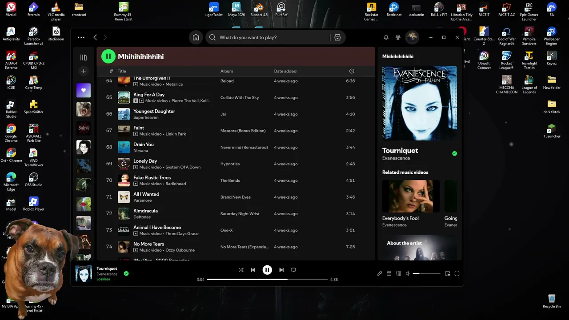569x320 pixels.
Task: Open the play queue icon
Action: click(x=389, y=274)
